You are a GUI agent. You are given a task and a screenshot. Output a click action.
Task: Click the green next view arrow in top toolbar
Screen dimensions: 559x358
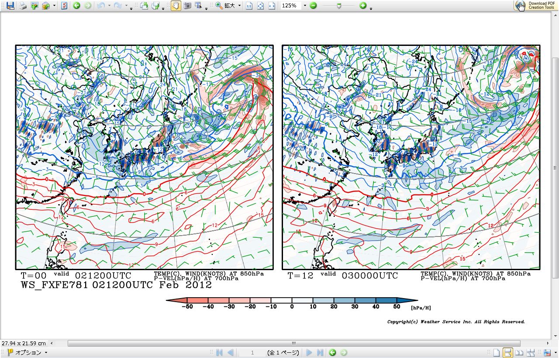click(x=88, y=6)
